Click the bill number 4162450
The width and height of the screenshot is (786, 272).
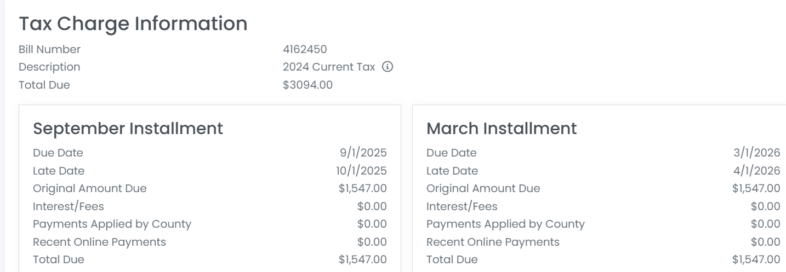coord(305,49)
